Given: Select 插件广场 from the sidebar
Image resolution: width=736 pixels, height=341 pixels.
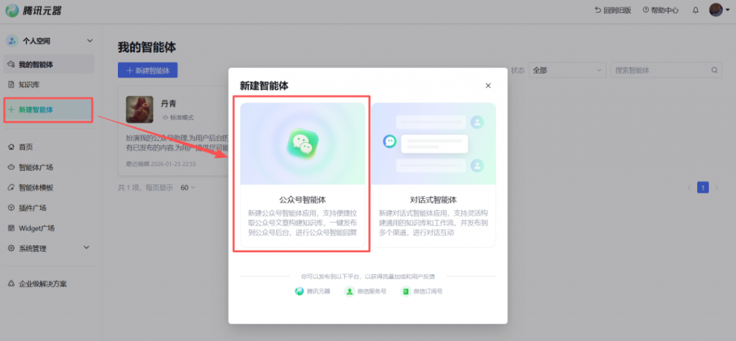Looking at the screenshot, I should (32, 208).
